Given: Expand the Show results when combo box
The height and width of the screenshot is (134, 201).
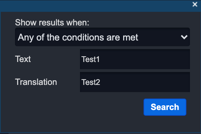Looking at the screenshot, I should pyautogui.click(x=102, y=37).
